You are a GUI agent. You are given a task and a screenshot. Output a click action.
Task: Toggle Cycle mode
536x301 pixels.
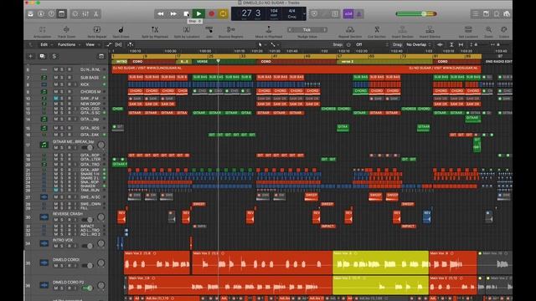click(x=223, y=13)
